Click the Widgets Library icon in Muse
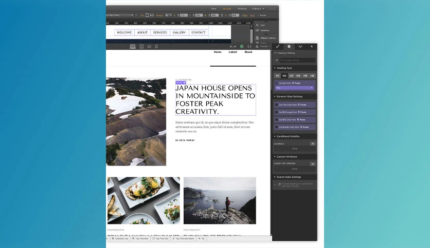The image size is (430, 248). pyautogui.click(x=257, y=38)
